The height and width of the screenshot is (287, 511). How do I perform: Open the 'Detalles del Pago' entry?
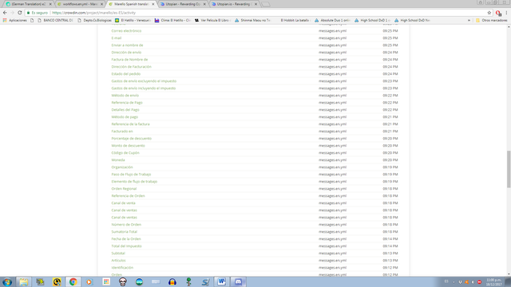pyautogui.click(x=125, y=110)
